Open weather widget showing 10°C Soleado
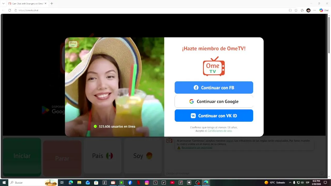 click(275, 182)
